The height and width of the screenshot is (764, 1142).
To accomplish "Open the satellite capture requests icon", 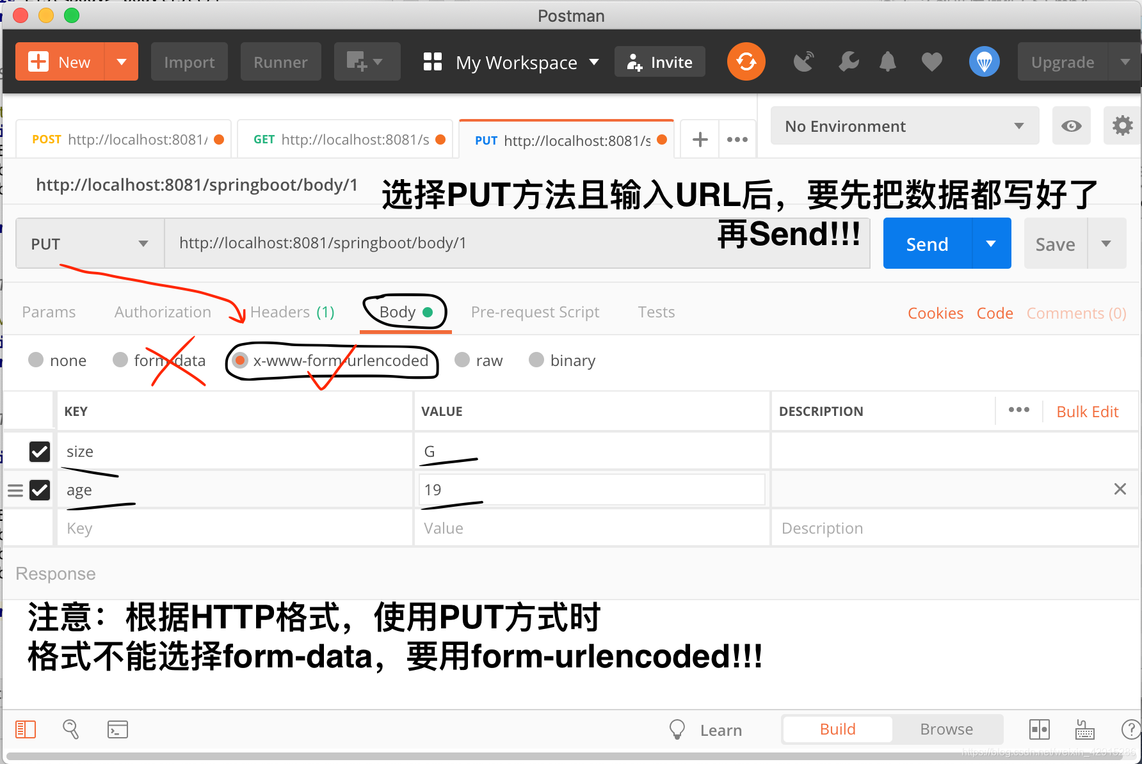I will (804, 61).
